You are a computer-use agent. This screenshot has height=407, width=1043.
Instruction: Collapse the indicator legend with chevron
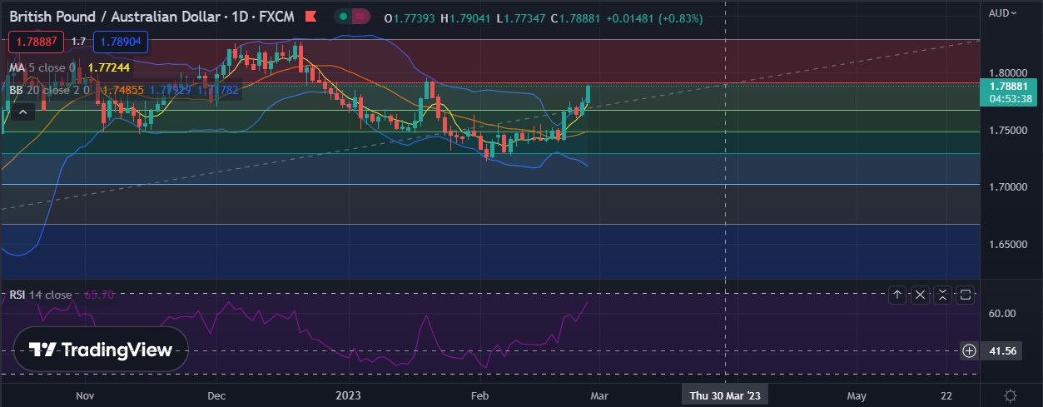(22, 112)
